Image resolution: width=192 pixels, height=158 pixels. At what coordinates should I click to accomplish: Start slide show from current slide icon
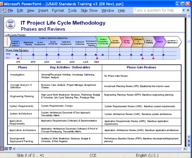pos(10,149)
